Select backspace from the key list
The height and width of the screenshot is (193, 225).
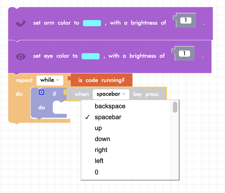(x=110, y=106)
